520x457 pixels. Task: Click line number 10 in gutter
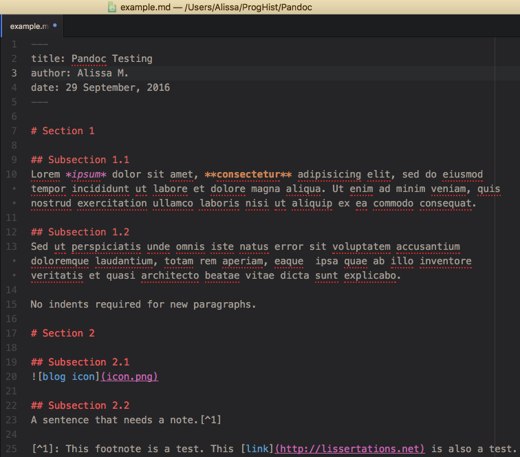[11, 174]
